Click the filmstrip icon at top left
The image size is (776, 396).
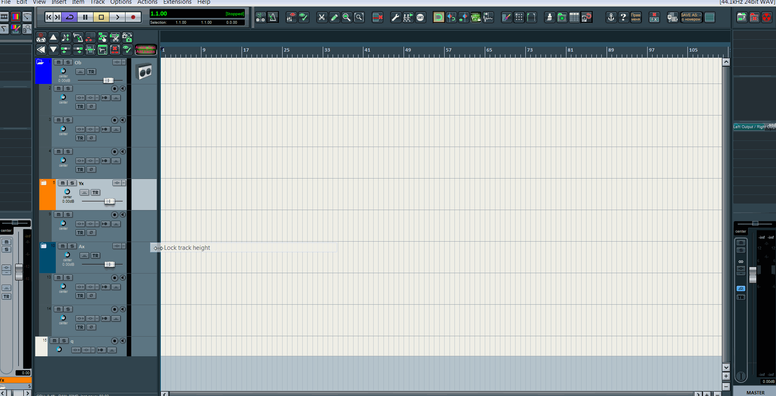(5, 17)
